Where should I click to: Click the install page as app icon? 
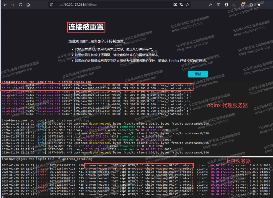click(x=175, y=5)
